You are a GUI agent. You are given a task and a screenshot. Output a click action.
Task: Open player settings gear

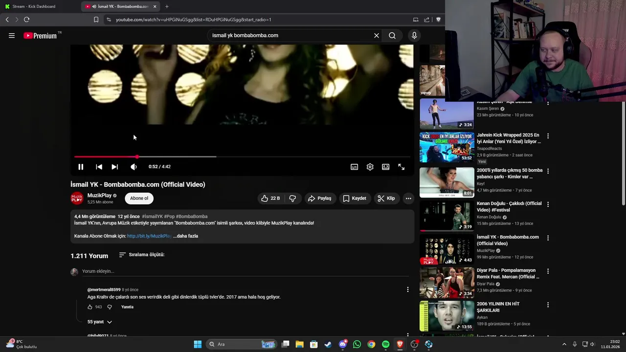(370, 167)
